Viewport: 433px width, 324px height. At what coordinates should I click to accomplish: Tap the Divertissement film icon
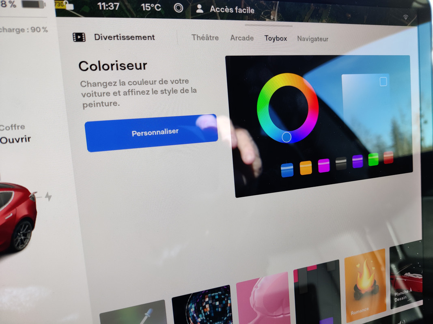click(79, 37)
